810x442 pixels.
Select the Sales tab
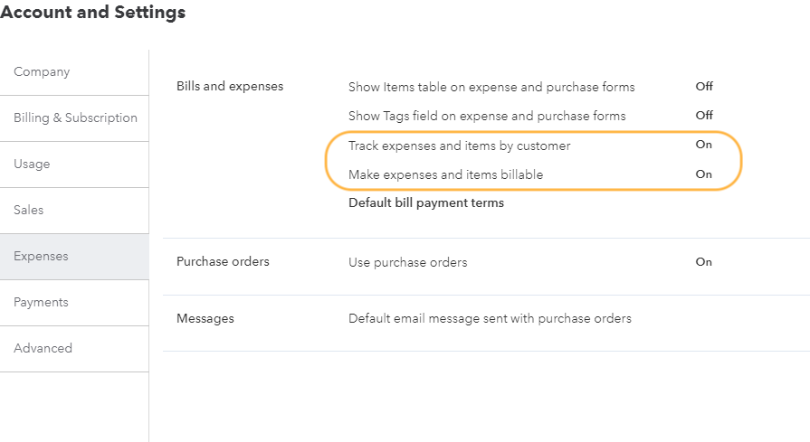tap(29, 211)
